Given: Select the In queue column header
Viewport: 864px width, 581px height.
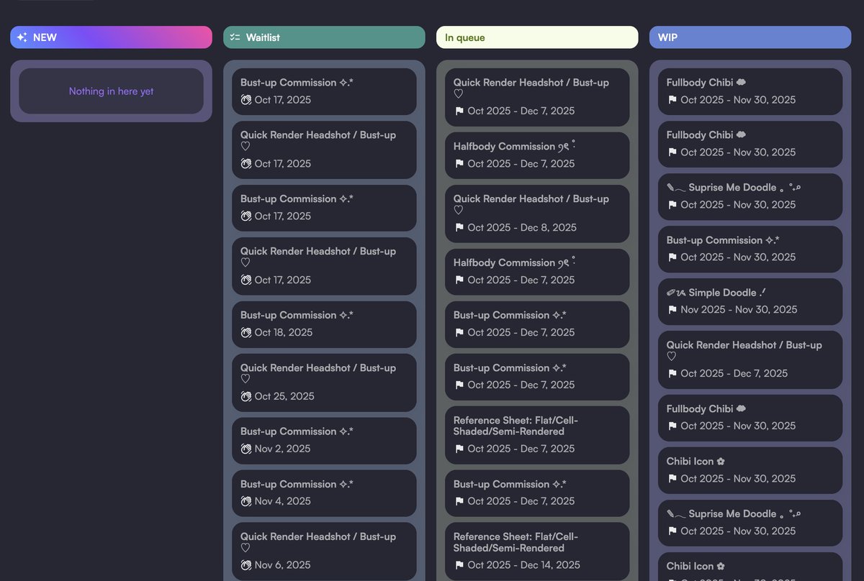Looking at the screenshot, I should (537, 37).
